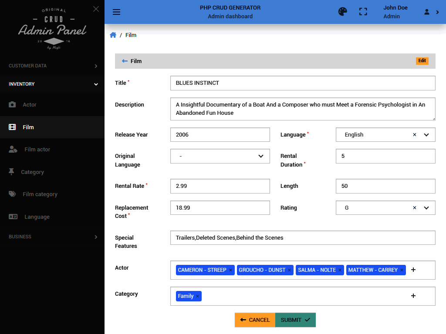
Task: Open the Rating dropdown showing G
Action: coord(426,207)
